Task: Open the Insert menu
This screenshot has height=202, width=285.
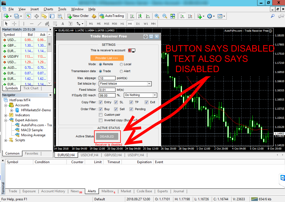Action: (x=35, y=9)
